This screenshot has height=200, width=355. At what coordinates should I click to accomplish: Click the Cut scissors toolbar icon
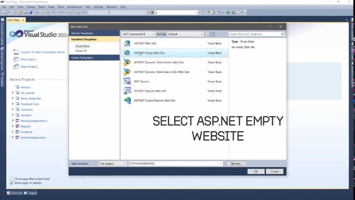pos(37,12)
